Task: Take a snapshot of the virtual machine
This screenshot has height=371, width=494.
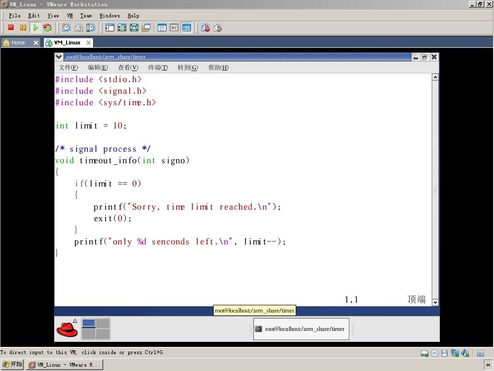Action: pyautogui.click(x=66, y=28)
